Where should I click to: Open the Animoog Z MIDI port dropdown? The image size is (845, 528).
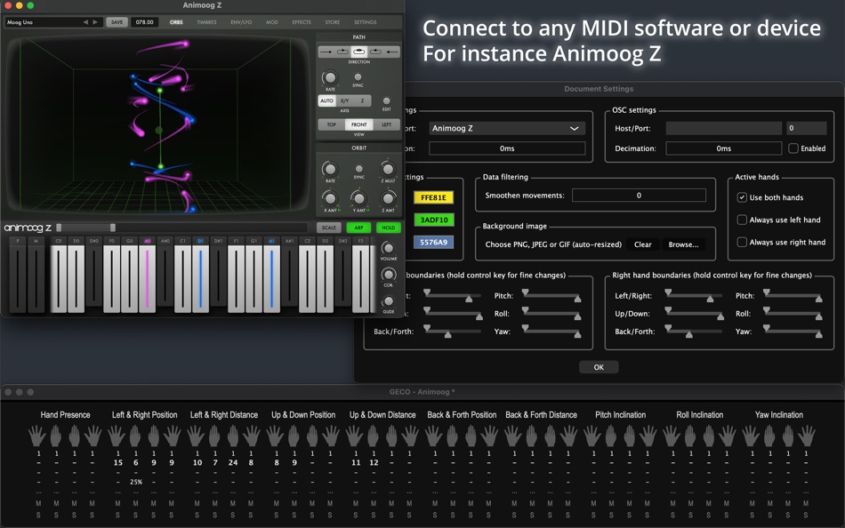coord(507,128)
